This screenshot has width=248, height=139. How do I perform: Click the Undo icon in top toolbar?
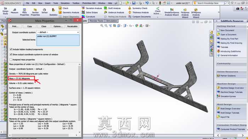[x=147, y=3]
